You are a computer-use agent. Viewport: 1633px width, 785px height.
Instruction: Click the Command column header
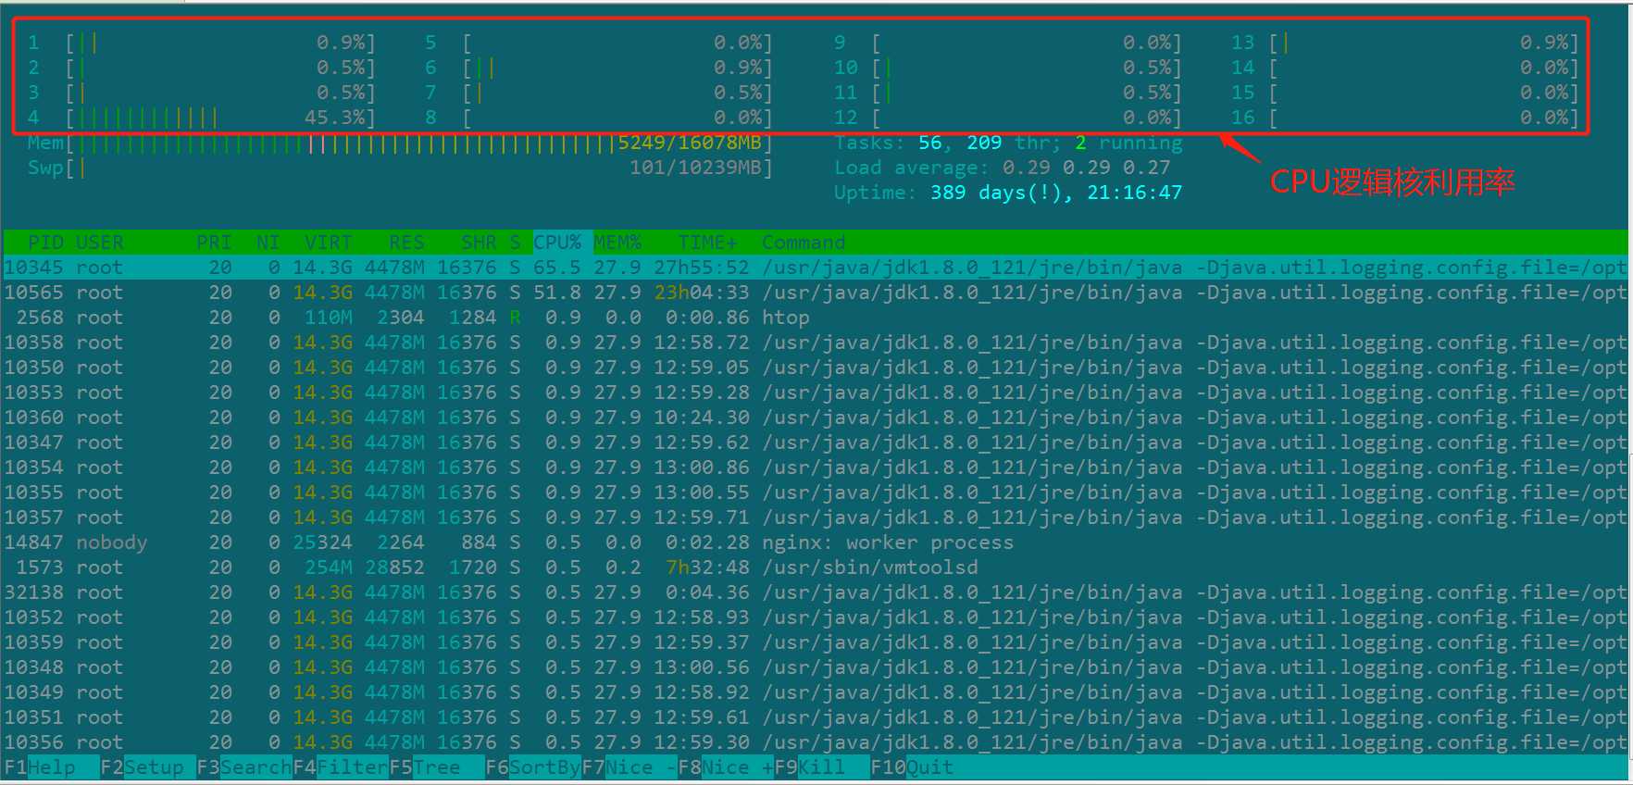[x=804, y=243]
